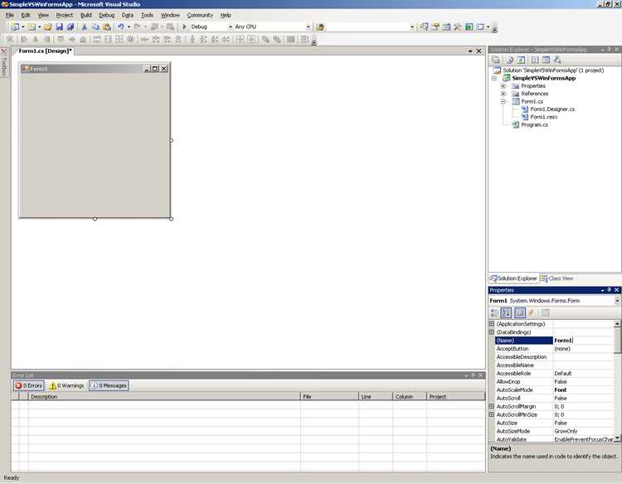This screenshot has height=484, width=622.
Task: Click the Find in Files icon
Action: pos(320,27)
